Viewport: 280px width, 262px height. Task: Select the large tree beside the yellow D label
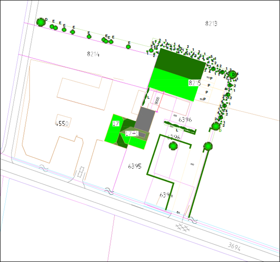click(x=216, y=126)
